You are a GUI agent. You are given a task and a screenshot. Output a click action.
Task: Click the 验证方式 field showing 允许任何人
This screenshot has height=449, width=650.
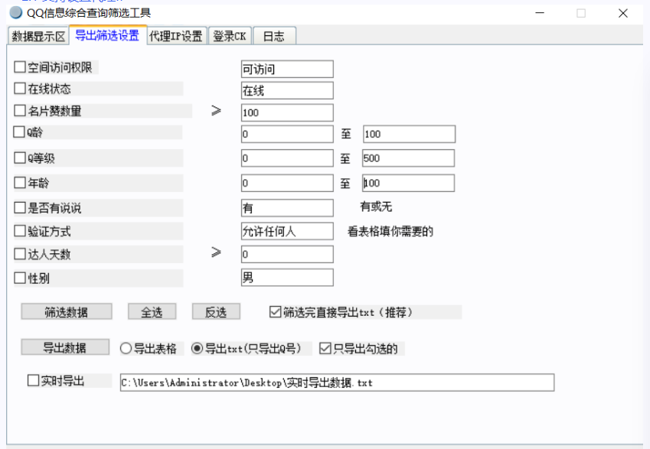click(287, 231)
